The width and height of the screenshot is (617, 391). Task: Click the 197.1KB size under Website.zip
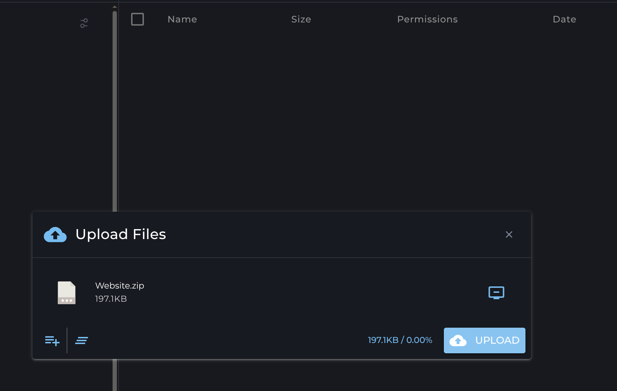pyautogui.click(x=111, y=299)
